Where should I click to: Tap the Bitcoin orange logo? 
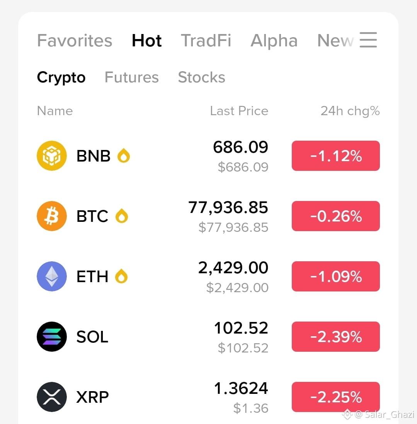[52, 216]
